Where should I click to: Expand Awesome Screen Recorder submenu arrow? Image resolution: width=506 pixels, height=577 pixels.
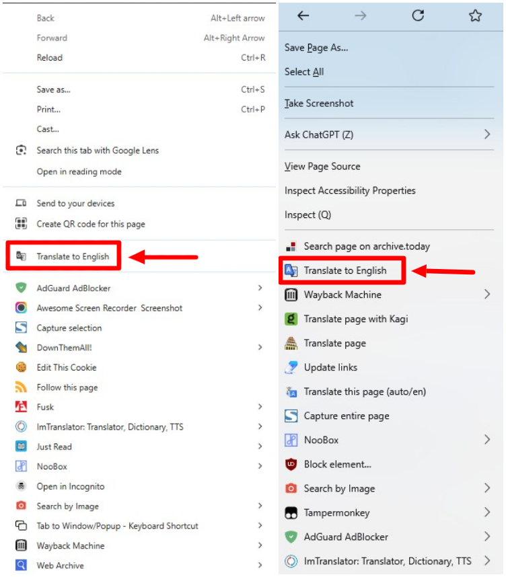(260, 307)
